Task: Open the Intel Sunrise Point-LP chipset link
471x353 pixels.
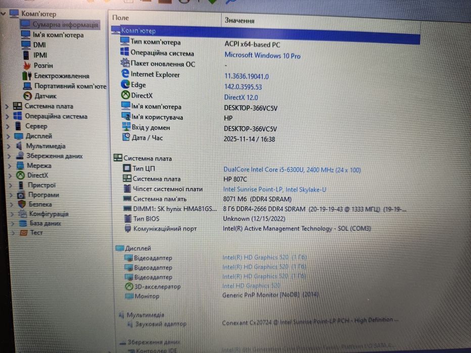Action: tap(274, 190)
